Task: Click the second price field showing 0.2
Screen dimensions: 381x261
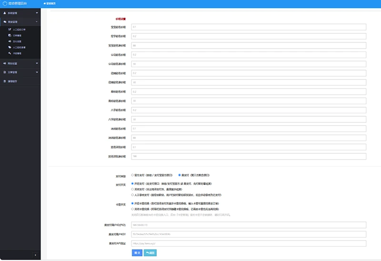Action: pos(249,36)
